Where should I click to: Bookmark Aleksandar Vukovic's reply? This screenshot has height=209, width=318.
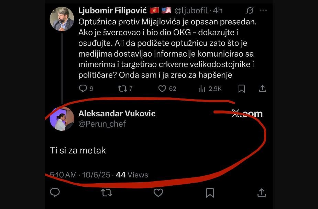[210, 193]
